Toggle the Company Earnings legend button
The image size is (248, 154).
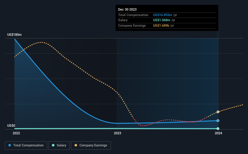91,146
